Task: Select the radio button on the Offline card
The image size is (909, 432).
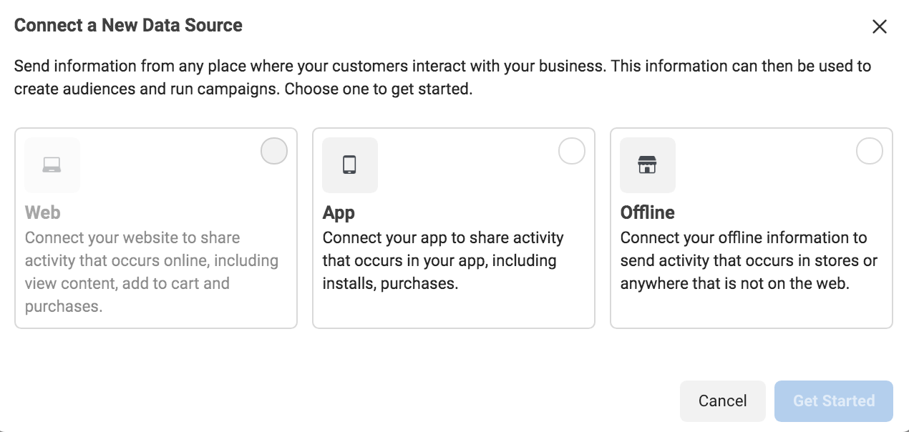Action: point(869,151)
